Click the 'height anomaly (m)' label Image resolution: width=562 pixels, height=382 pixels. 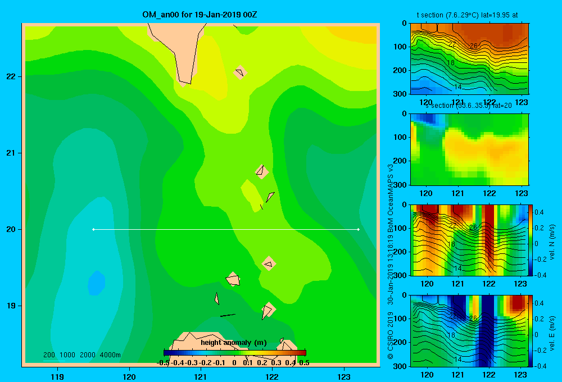pos(234,343)
